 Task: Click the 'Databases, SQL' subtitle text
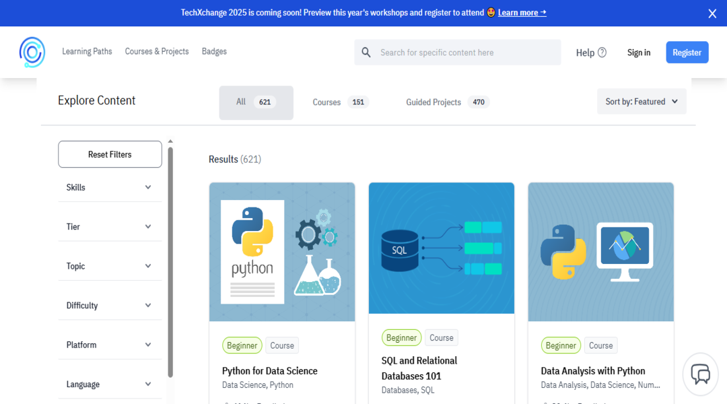pos(408,390)
